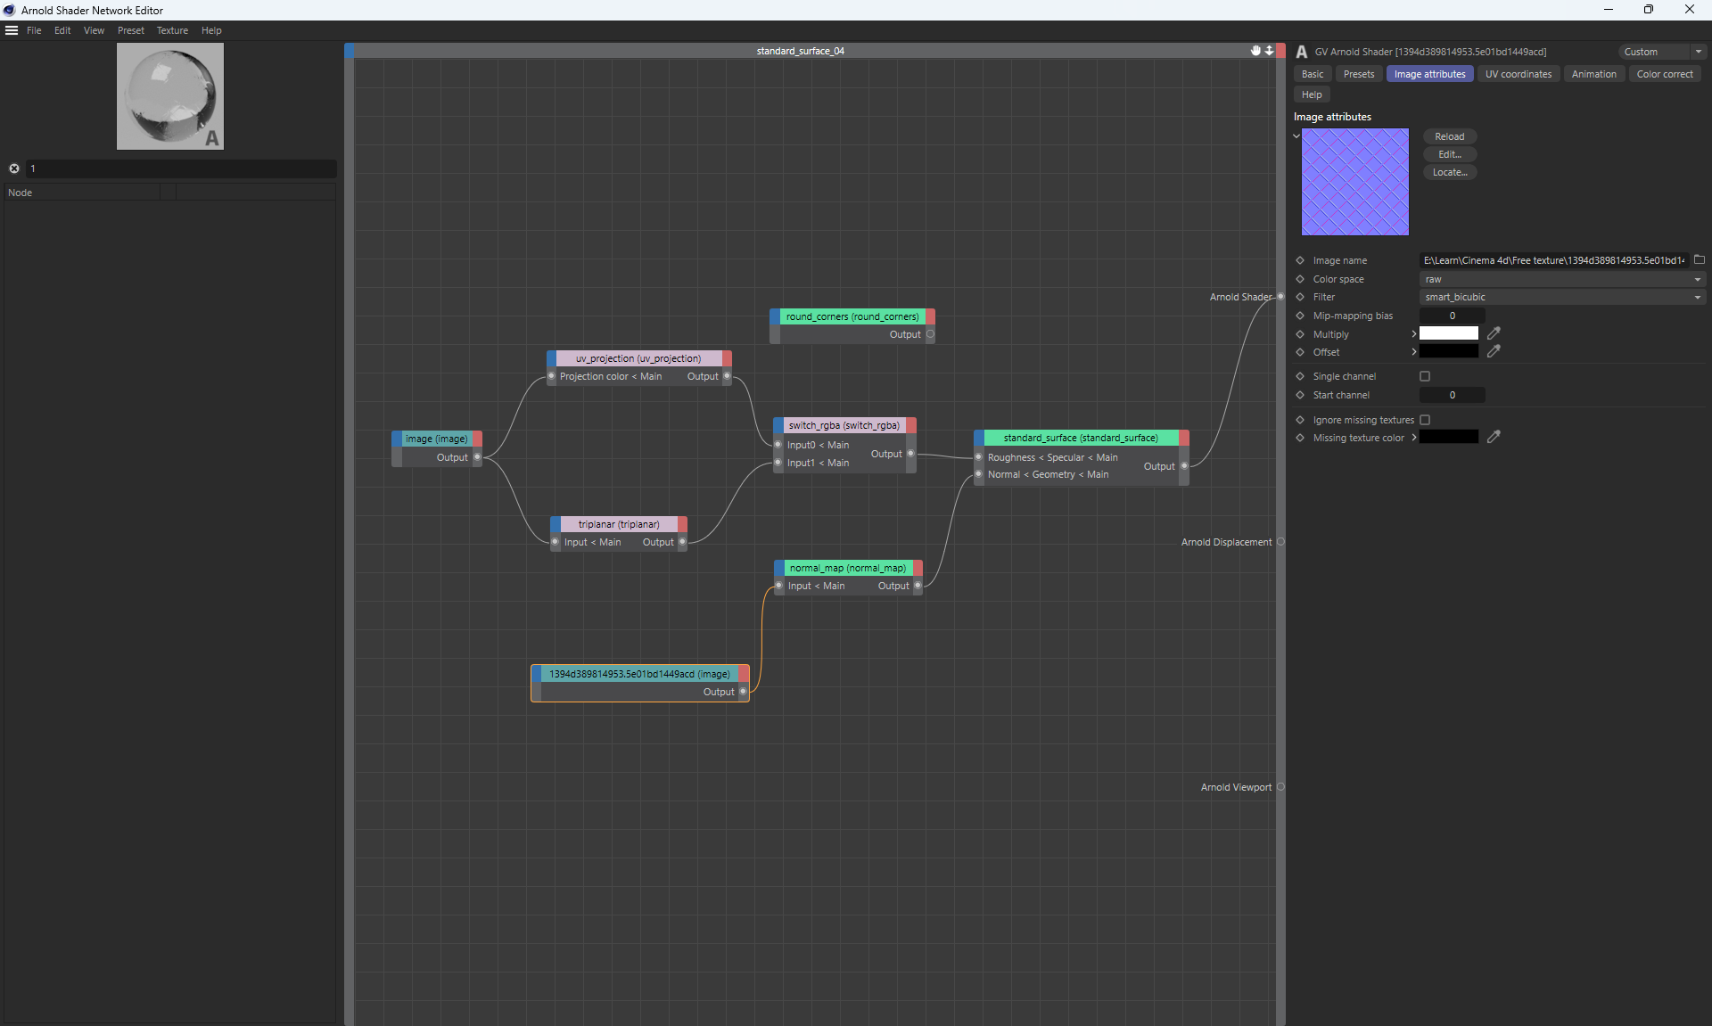Open the Texture menu

click(x=172, y=30)
